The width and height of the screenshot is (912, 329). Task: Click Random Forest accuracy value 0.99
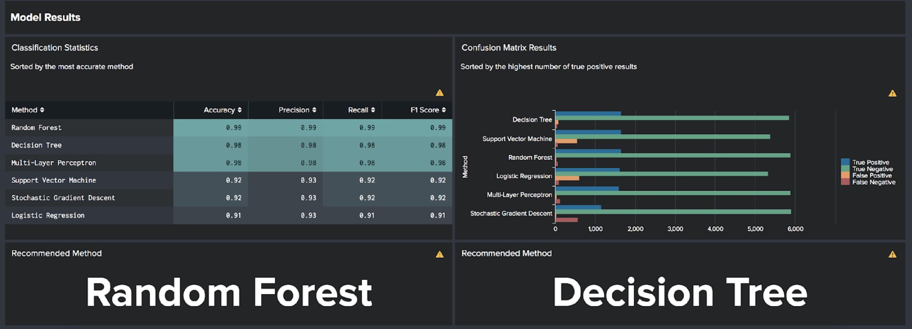(x=234, y=128)
